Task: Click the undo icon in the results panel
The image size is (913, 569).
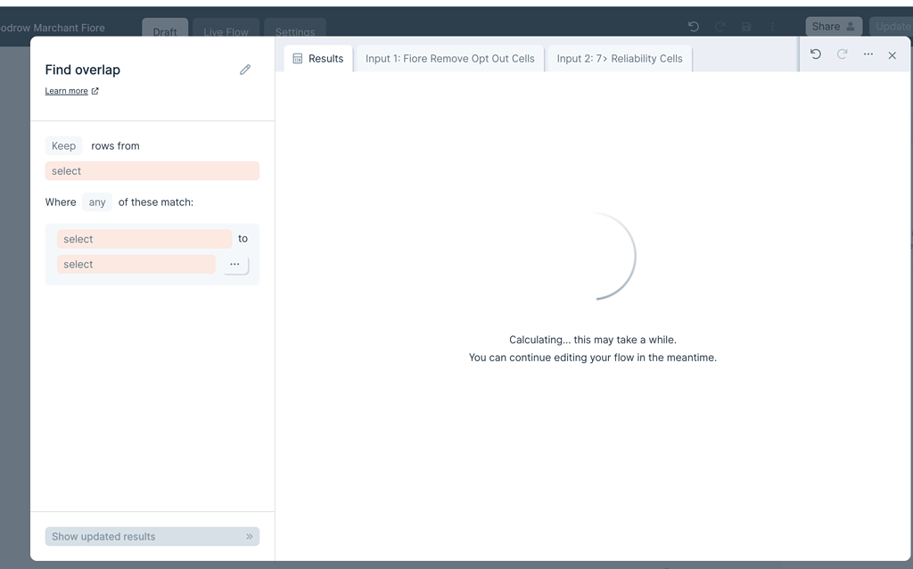Action: 815,54
